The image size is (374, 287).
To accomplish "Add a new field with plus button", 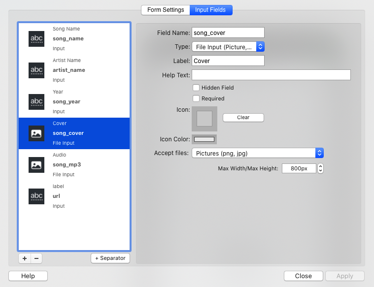I will click(x=25, y=258).
